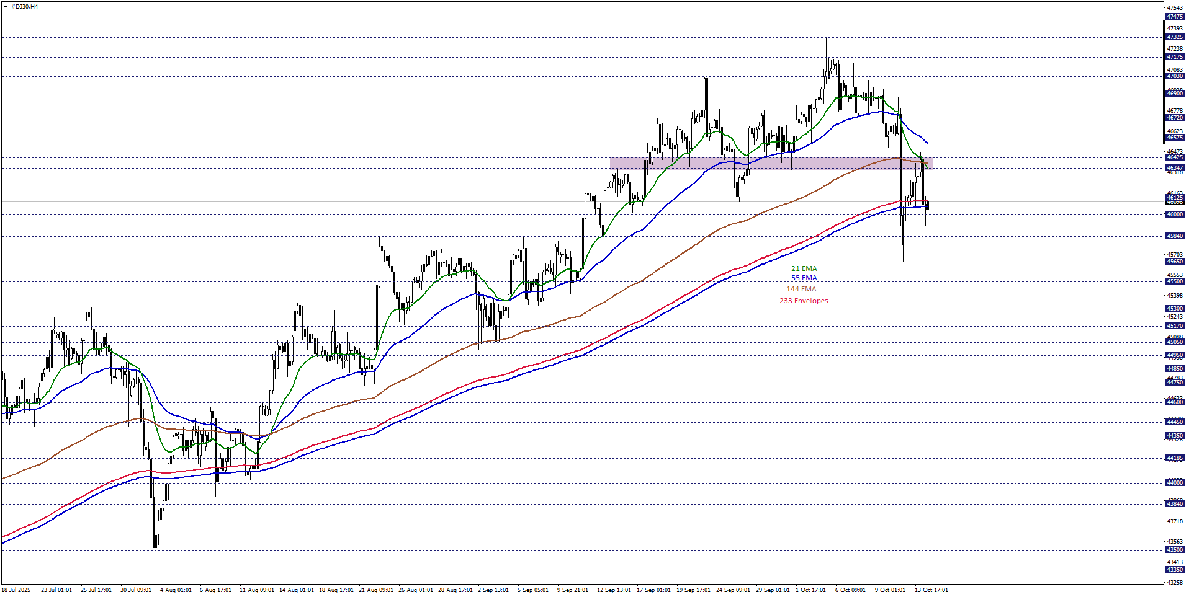Click the "21 Aug 09:01" time label
The width and height of the screenshot is (1189, 597).
tap(375, 590)
